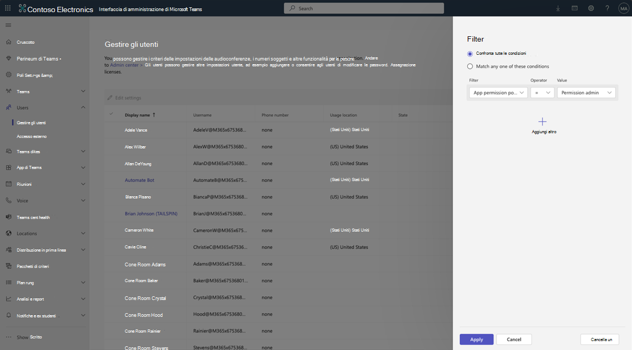Open the app launcher waffle icon

pyautogui.click(x=8, y=8)
